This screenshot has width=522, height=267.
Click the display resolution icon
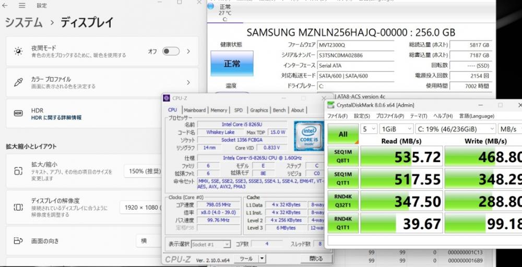[x=18, y=208]
